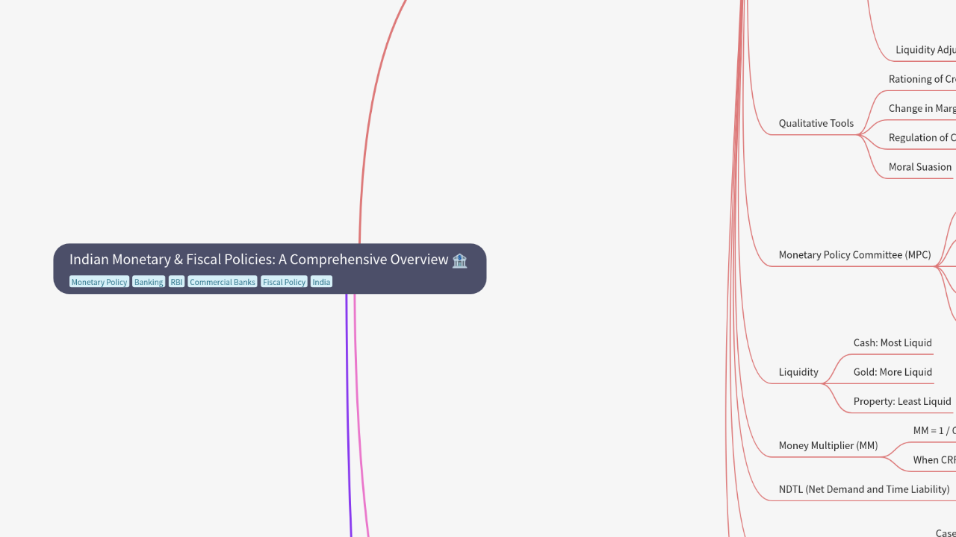Click the Fiscal Policy tag
The image size is (956, 537).
[x=284, y=282]
